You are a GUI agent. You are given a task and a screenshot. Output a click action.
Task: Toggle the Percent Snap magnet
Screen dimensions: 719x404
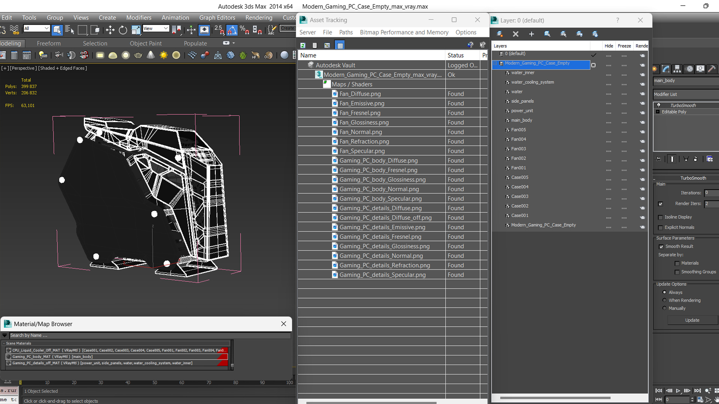tap(245, 30)
